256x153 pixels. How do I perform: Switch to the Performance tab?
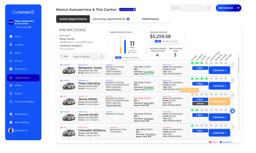click(x=150, y=19)
